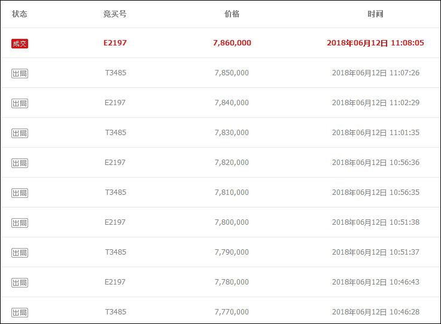Click the 价格 column header
The width and height of the screenshot is (441, 324).
(232, 14)
